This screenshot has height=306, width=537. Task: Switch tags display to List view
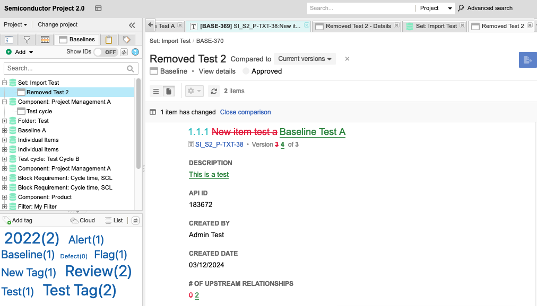(114, 220)
